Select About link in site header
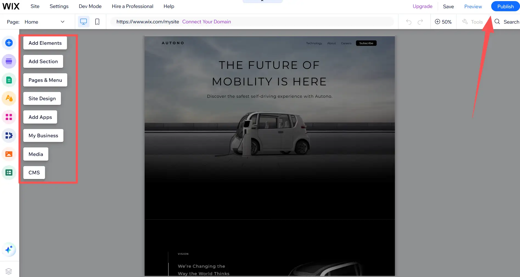The height and width of the screenshot is (277, 520). click(331, 43)
